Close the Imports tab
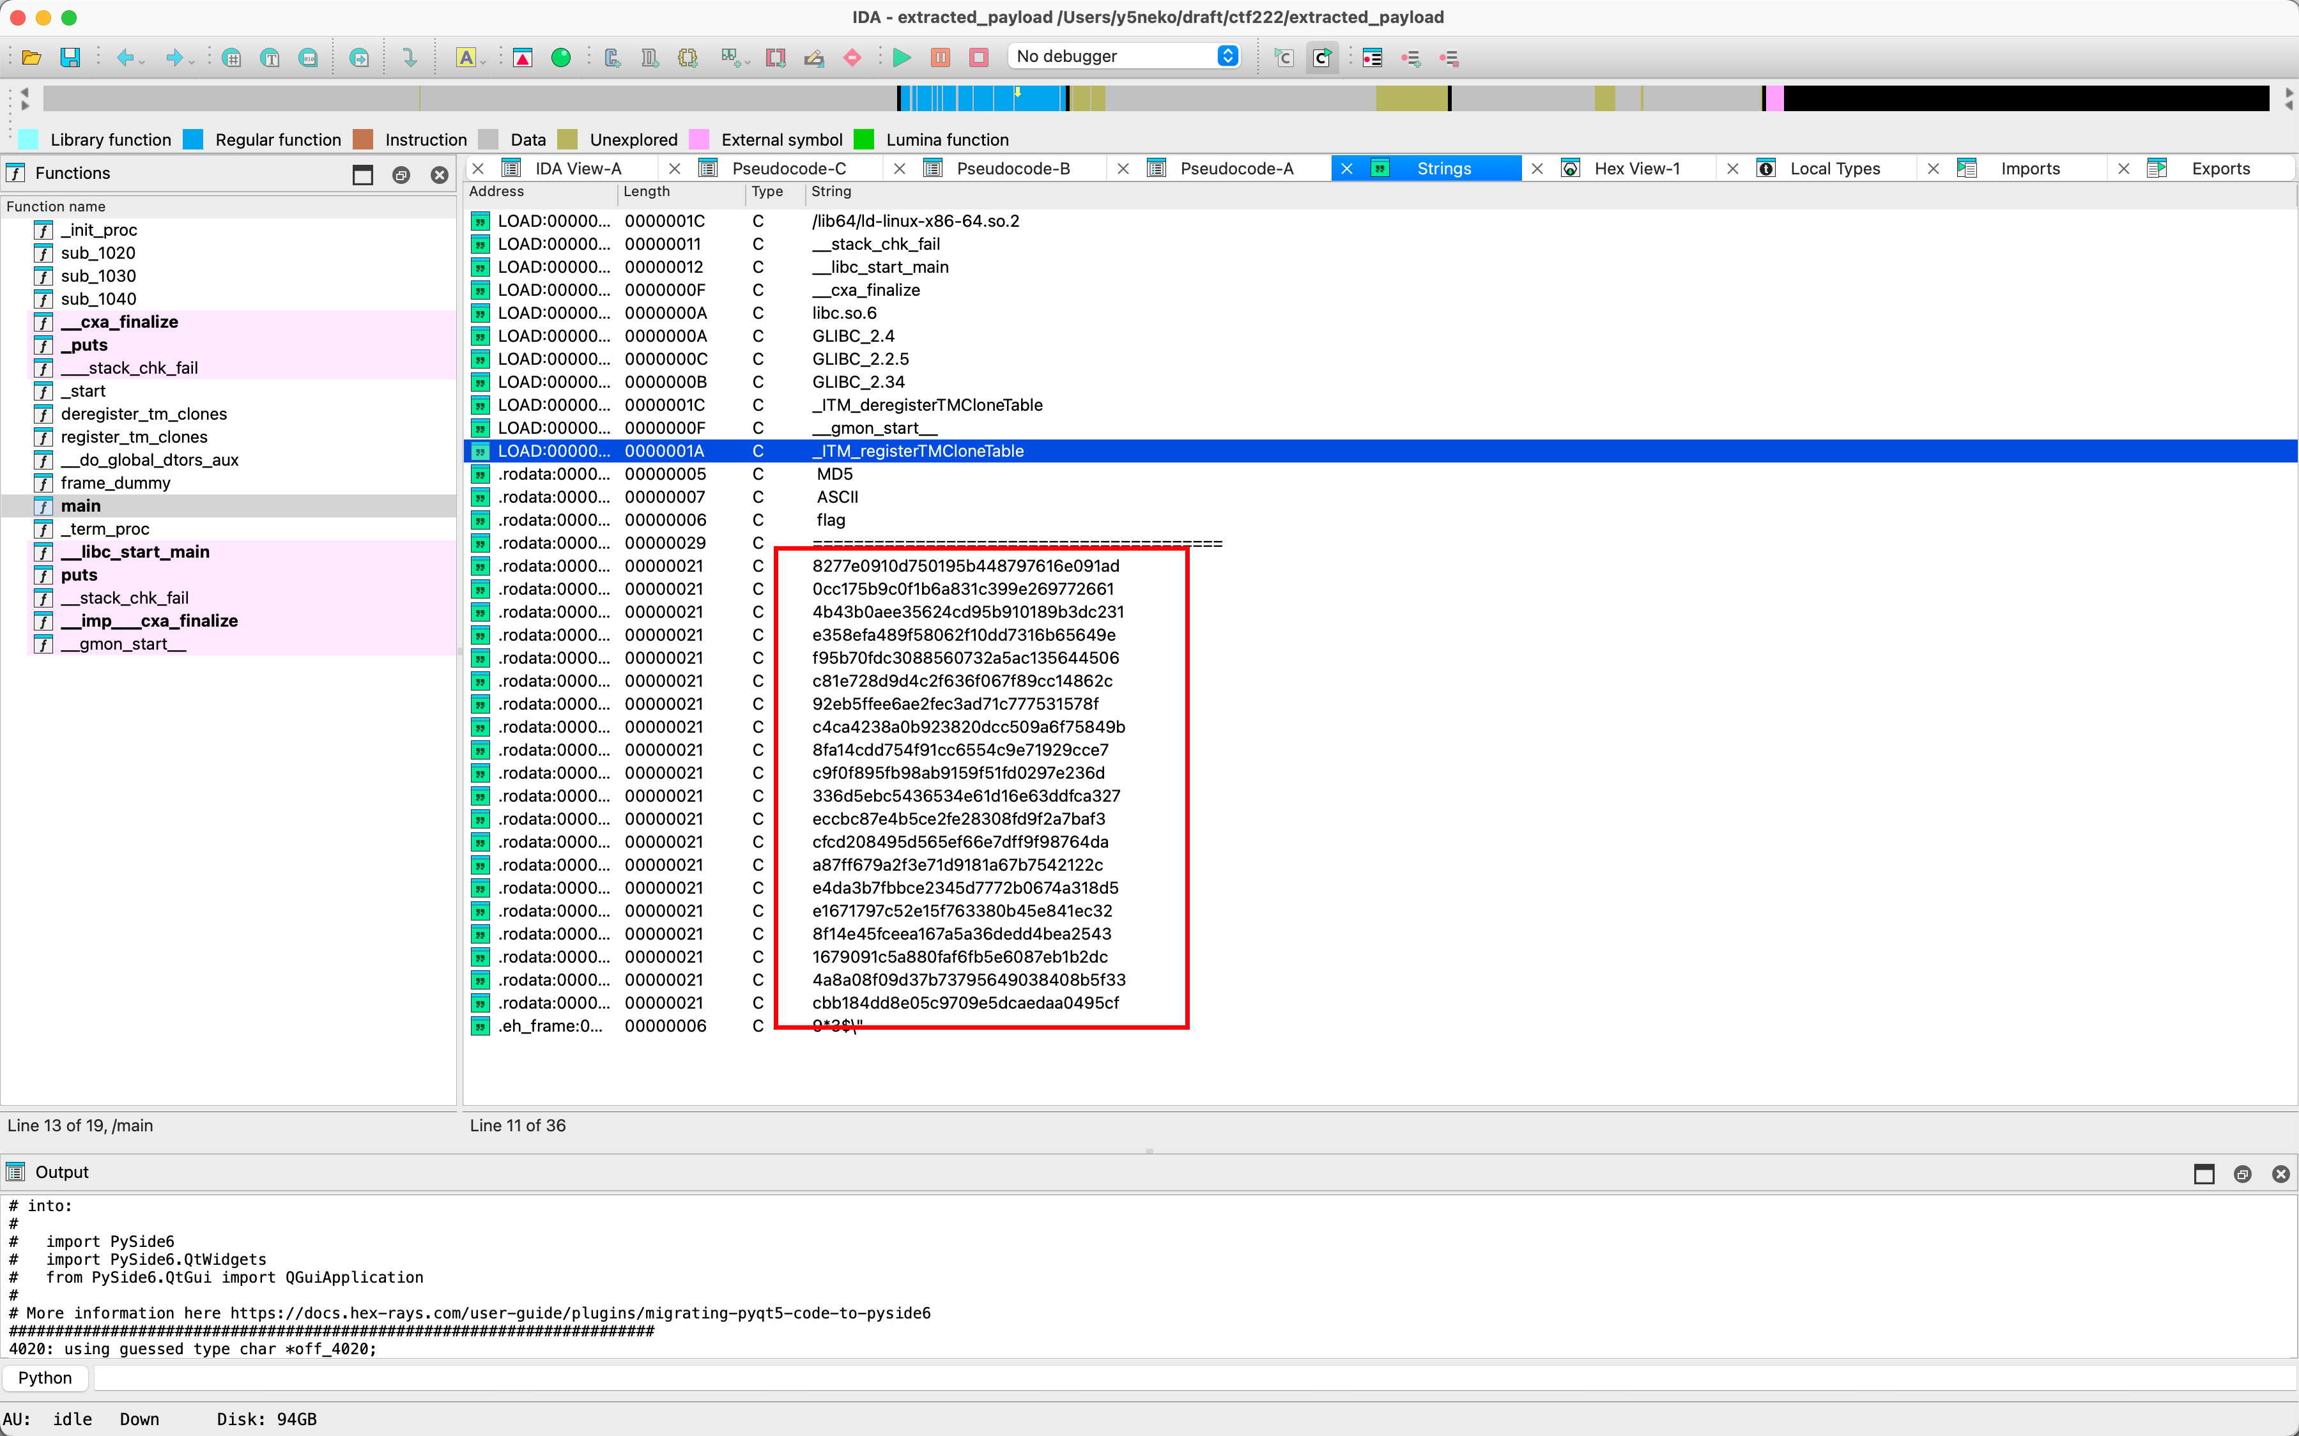This screenshot has width=2299, height=1436. [1932, 168]
